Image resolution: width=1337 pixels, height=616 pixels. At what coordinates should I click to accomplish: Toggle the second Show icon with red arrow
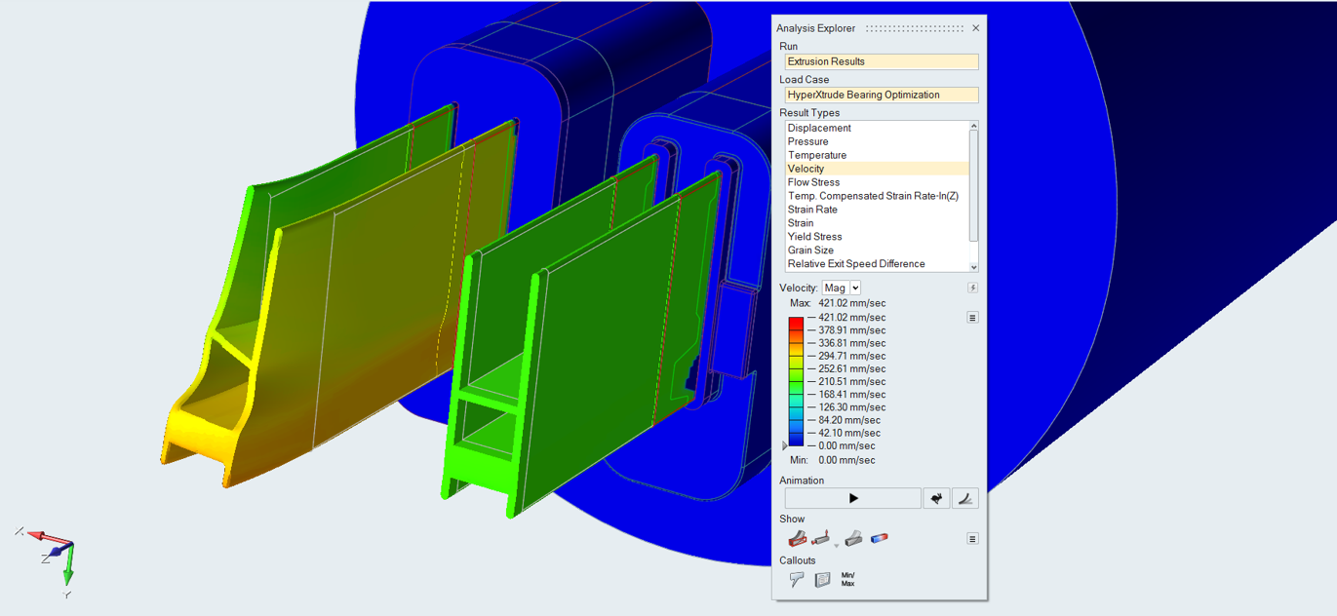[x=820, y=538]
